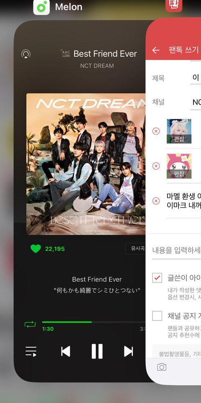The height and width of the screenshot is (403, 201).
Task: Click the 제목 title input field
Action: [x=196, y=78]
